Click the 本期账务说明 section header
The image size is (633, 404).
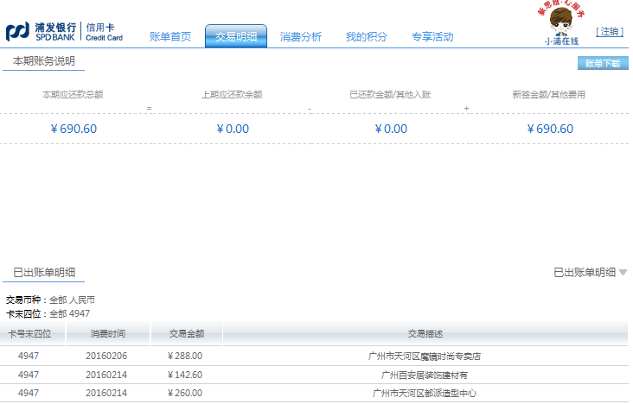coord(43,61)
